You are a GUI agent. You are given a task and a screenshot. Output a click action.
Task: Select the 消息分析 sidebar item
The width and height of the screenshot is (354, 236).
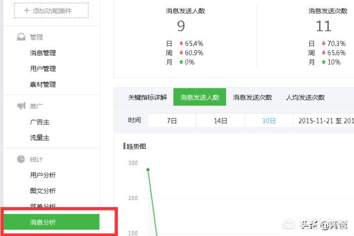(52, 222)
